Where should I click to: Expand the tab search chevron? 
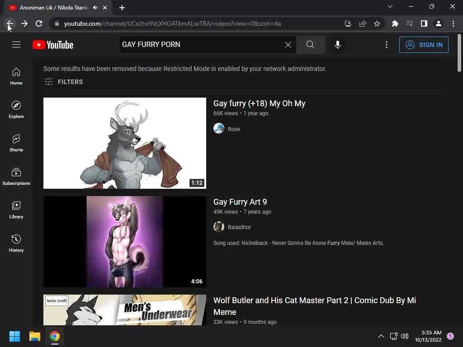(390, 6)
